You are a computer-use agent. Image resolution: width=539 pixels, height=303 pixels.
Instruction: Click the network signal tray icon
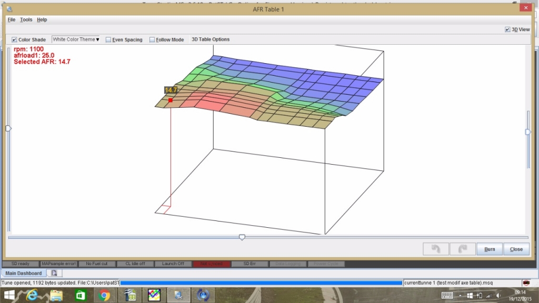[488, 296]
